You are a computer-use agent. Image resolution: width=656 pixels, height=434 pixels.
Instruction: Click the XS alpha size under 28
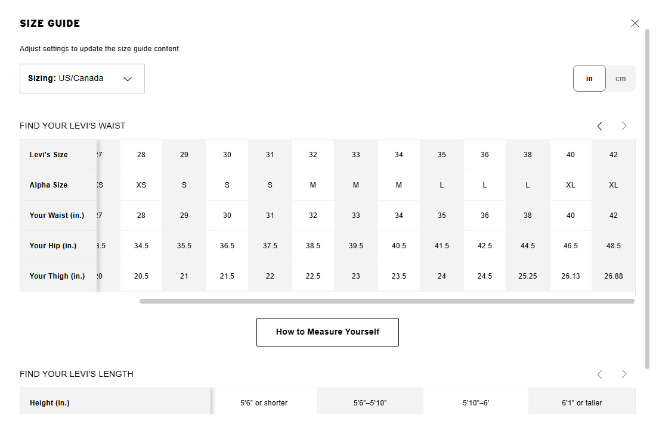141,185
